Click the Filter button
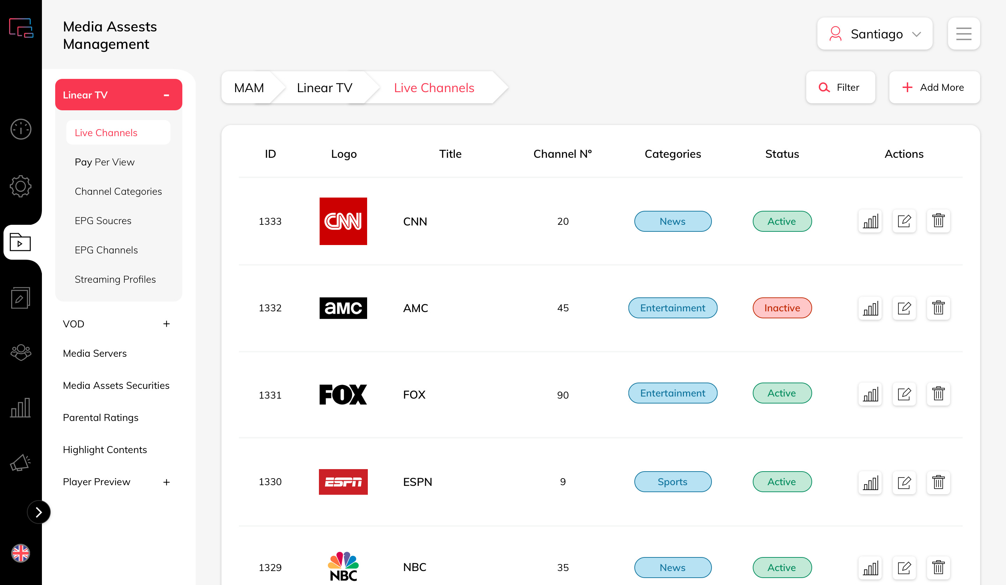Viewport: 1006px width, 585px height. pyautogui.click(x=840, y=87)
